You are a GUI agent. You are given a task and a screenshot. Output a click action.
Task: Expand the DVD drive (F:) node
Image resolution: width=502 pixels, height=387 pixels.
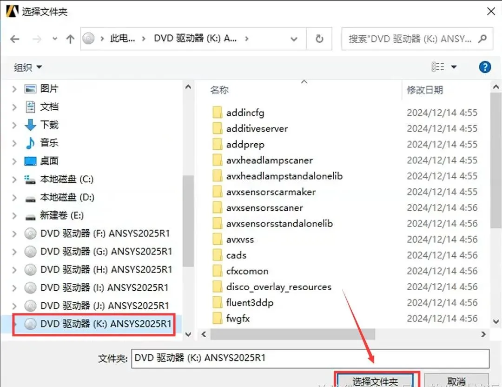pyautogui.click(x=14, y=234)
